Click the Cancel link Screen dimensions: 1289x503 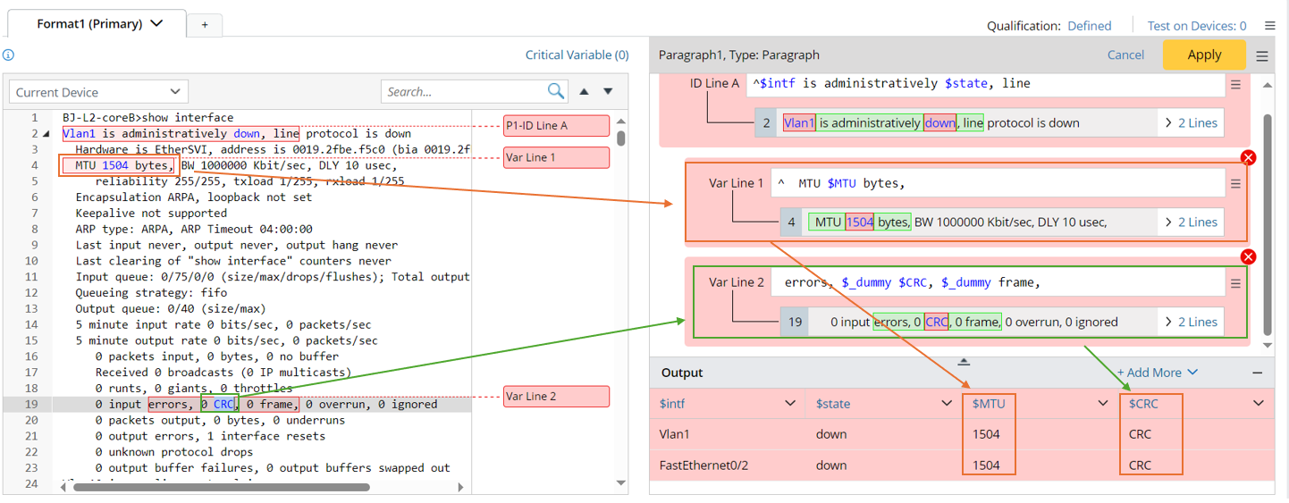click(x=1125, y=54)
